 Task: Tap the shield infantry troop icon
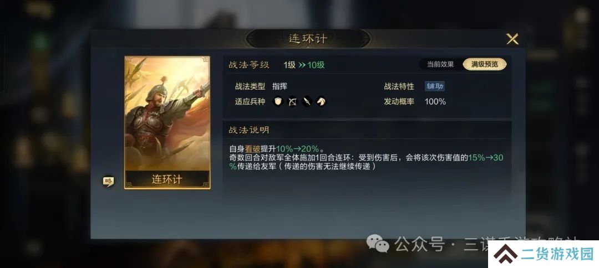(278, 102)
